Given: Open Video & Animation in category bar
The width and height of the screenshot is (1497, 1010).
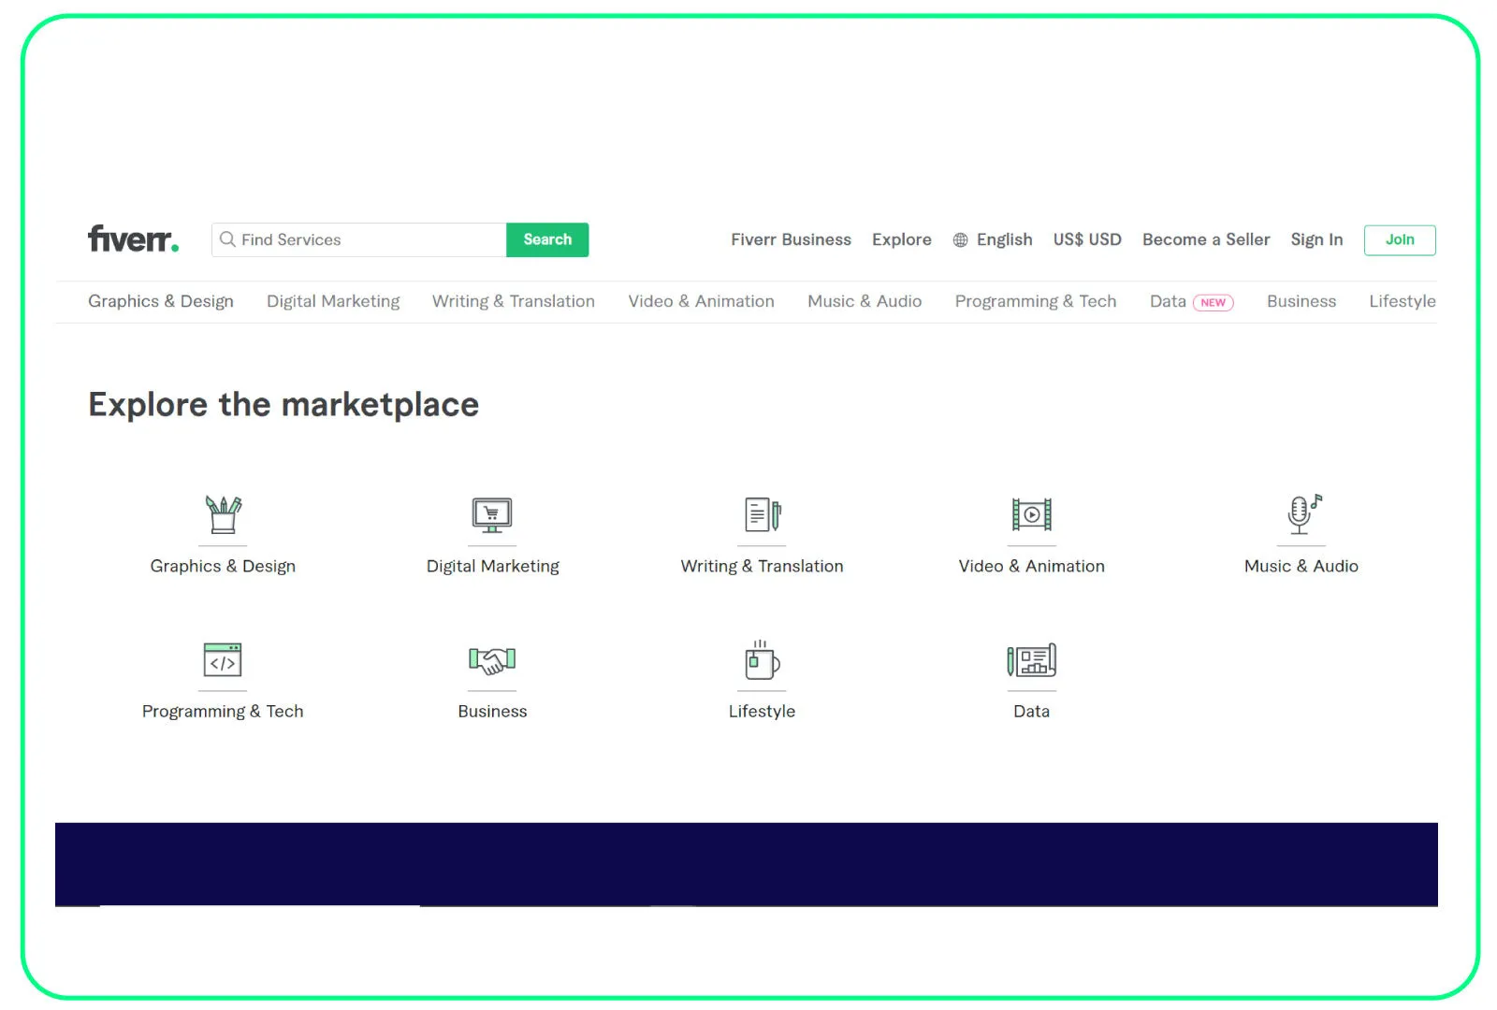Looking at the screenshot, I should (x=701, y=301).
